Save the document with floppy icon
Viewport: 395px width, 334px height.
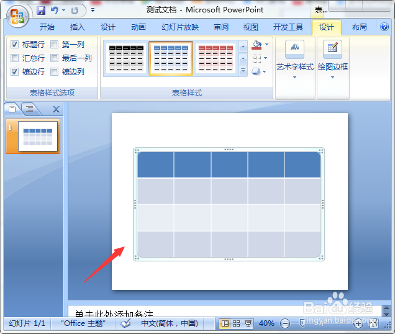coord(41,11)
